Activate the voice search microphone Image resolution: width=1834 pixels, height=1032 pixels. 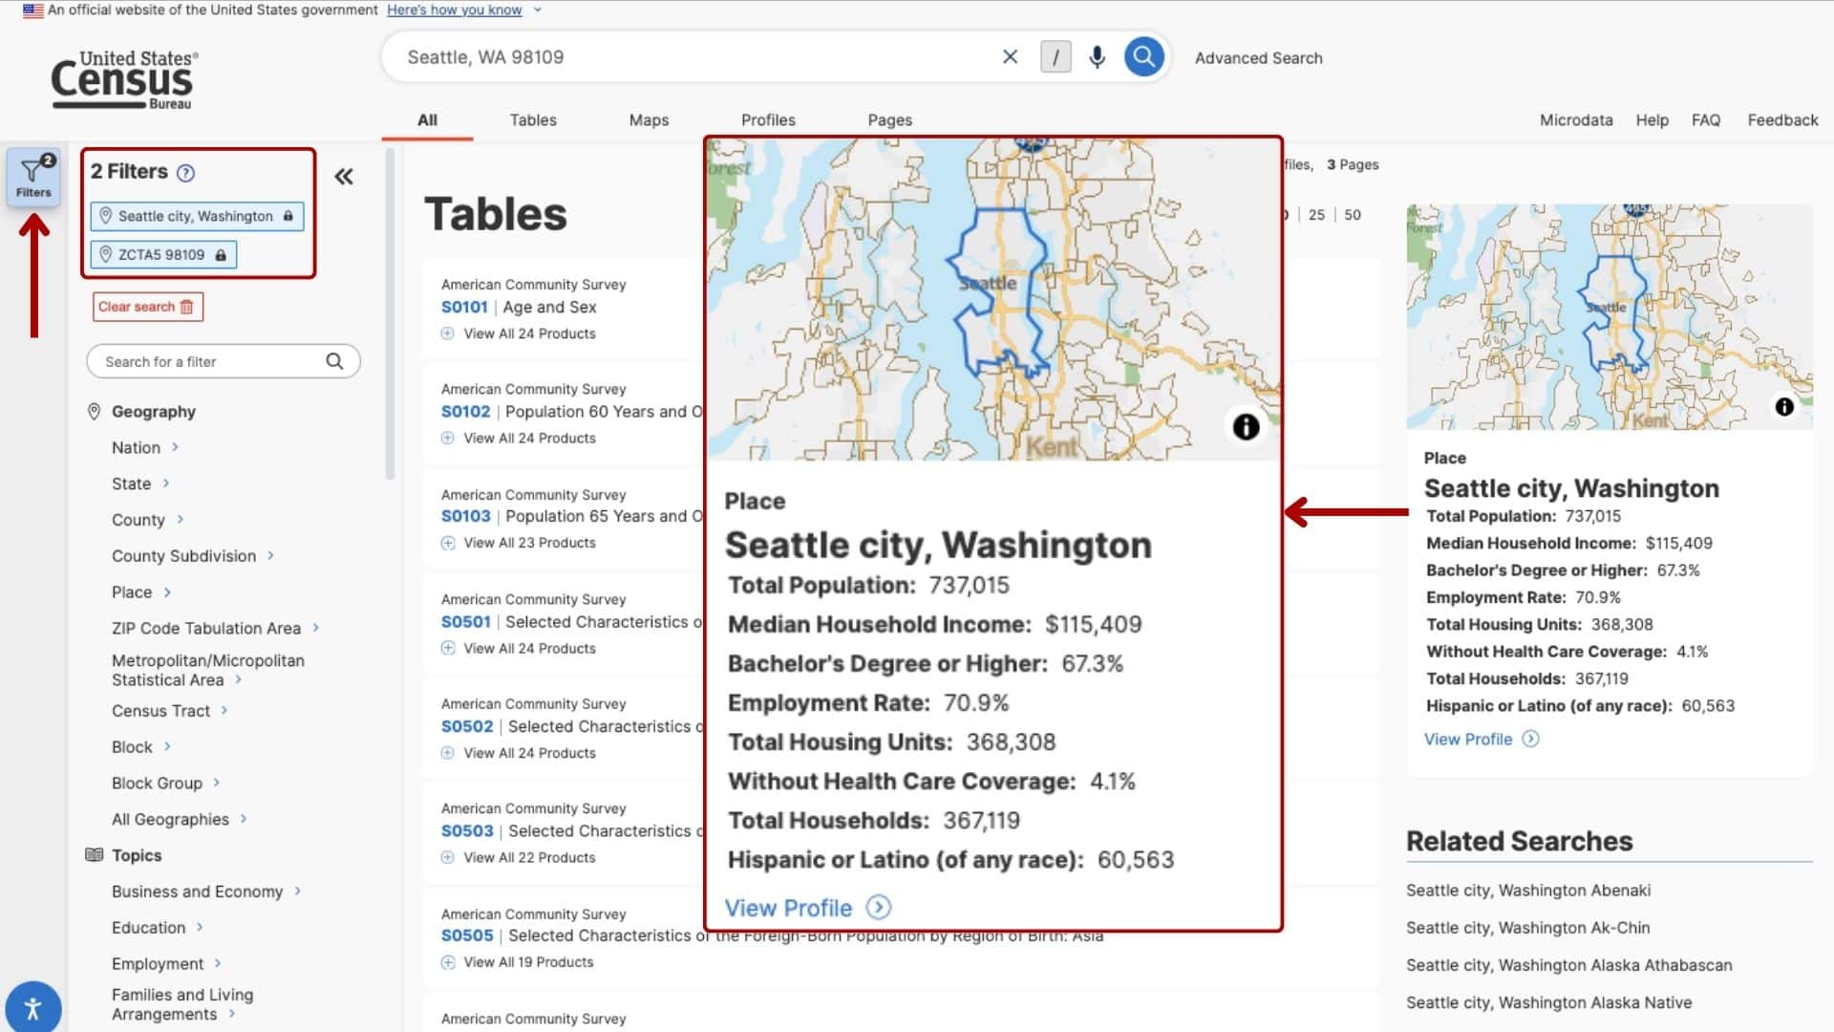[1096, 56]
